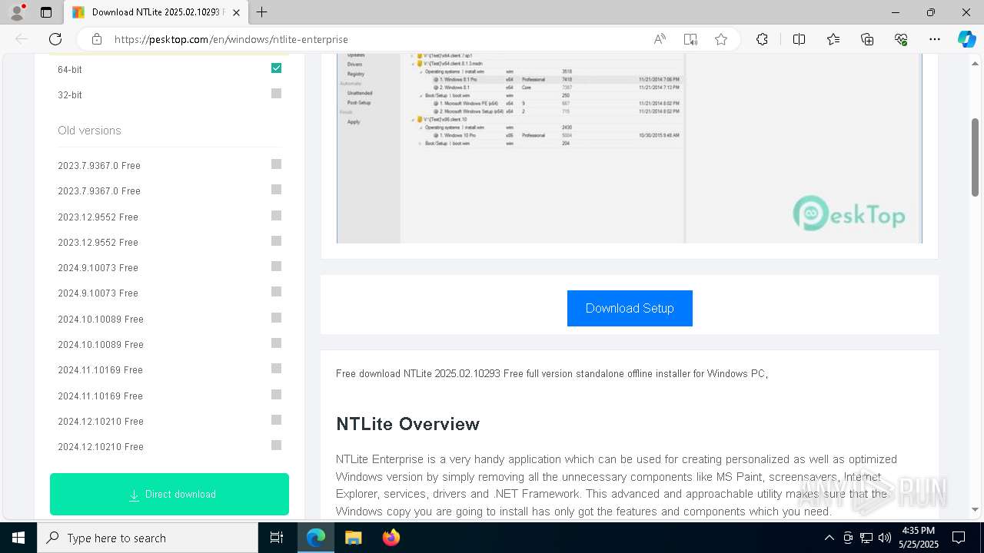Open the network status tray icon
Viewport: 984px width, 553px height.
(866, 538)
